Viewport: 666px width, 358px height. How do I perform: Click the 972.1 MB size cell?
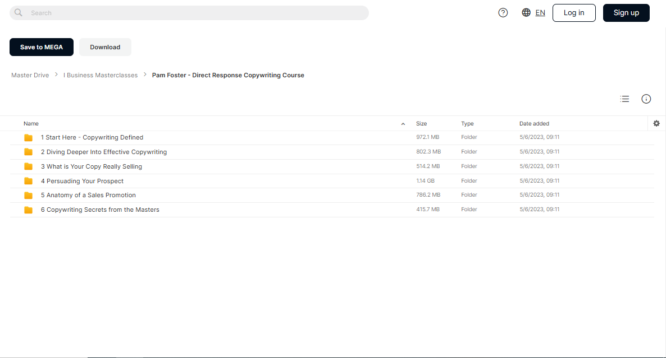click(x=428, y=137)
